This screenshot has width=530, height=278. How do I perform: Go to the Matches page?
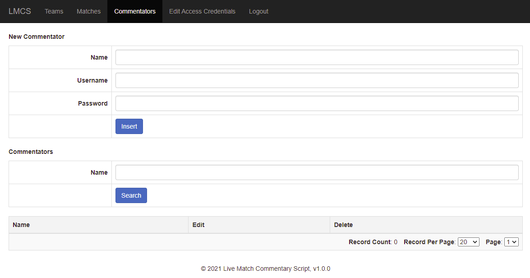click(x=88, y=11)
